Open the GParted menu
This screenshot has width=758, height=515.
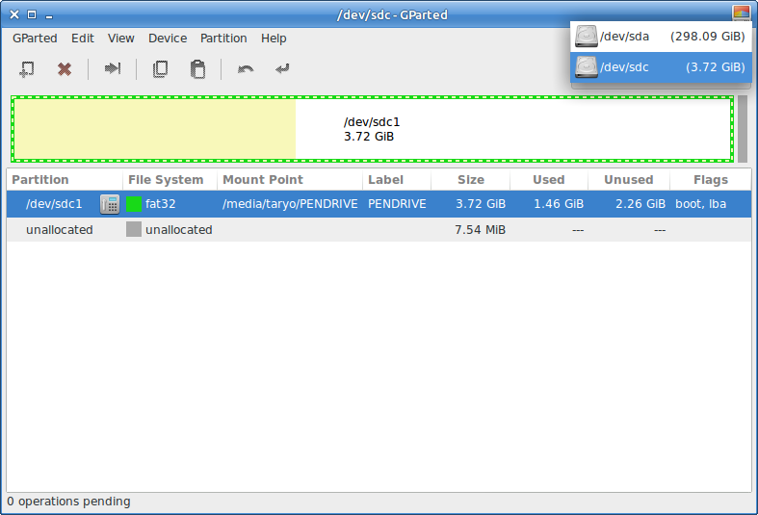click(x=35, y=39)
